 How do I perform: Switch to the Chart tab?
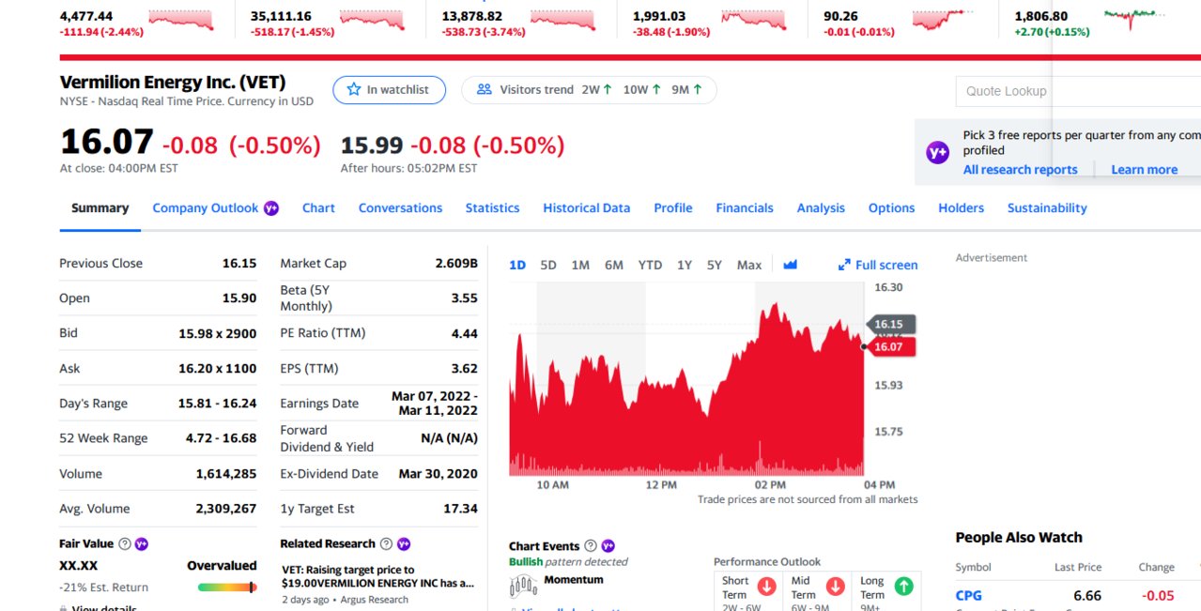318,208
